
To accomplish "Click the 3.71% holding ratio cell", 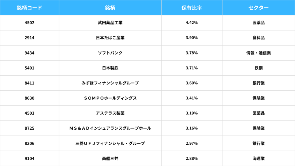I will tap(192, 68).
